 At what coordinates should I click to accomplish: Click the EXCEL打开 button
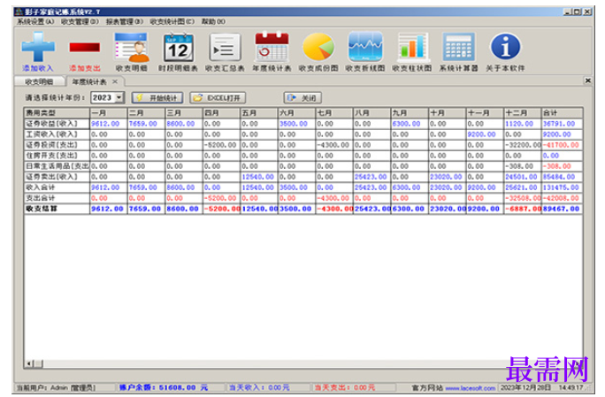coord(218,97)
